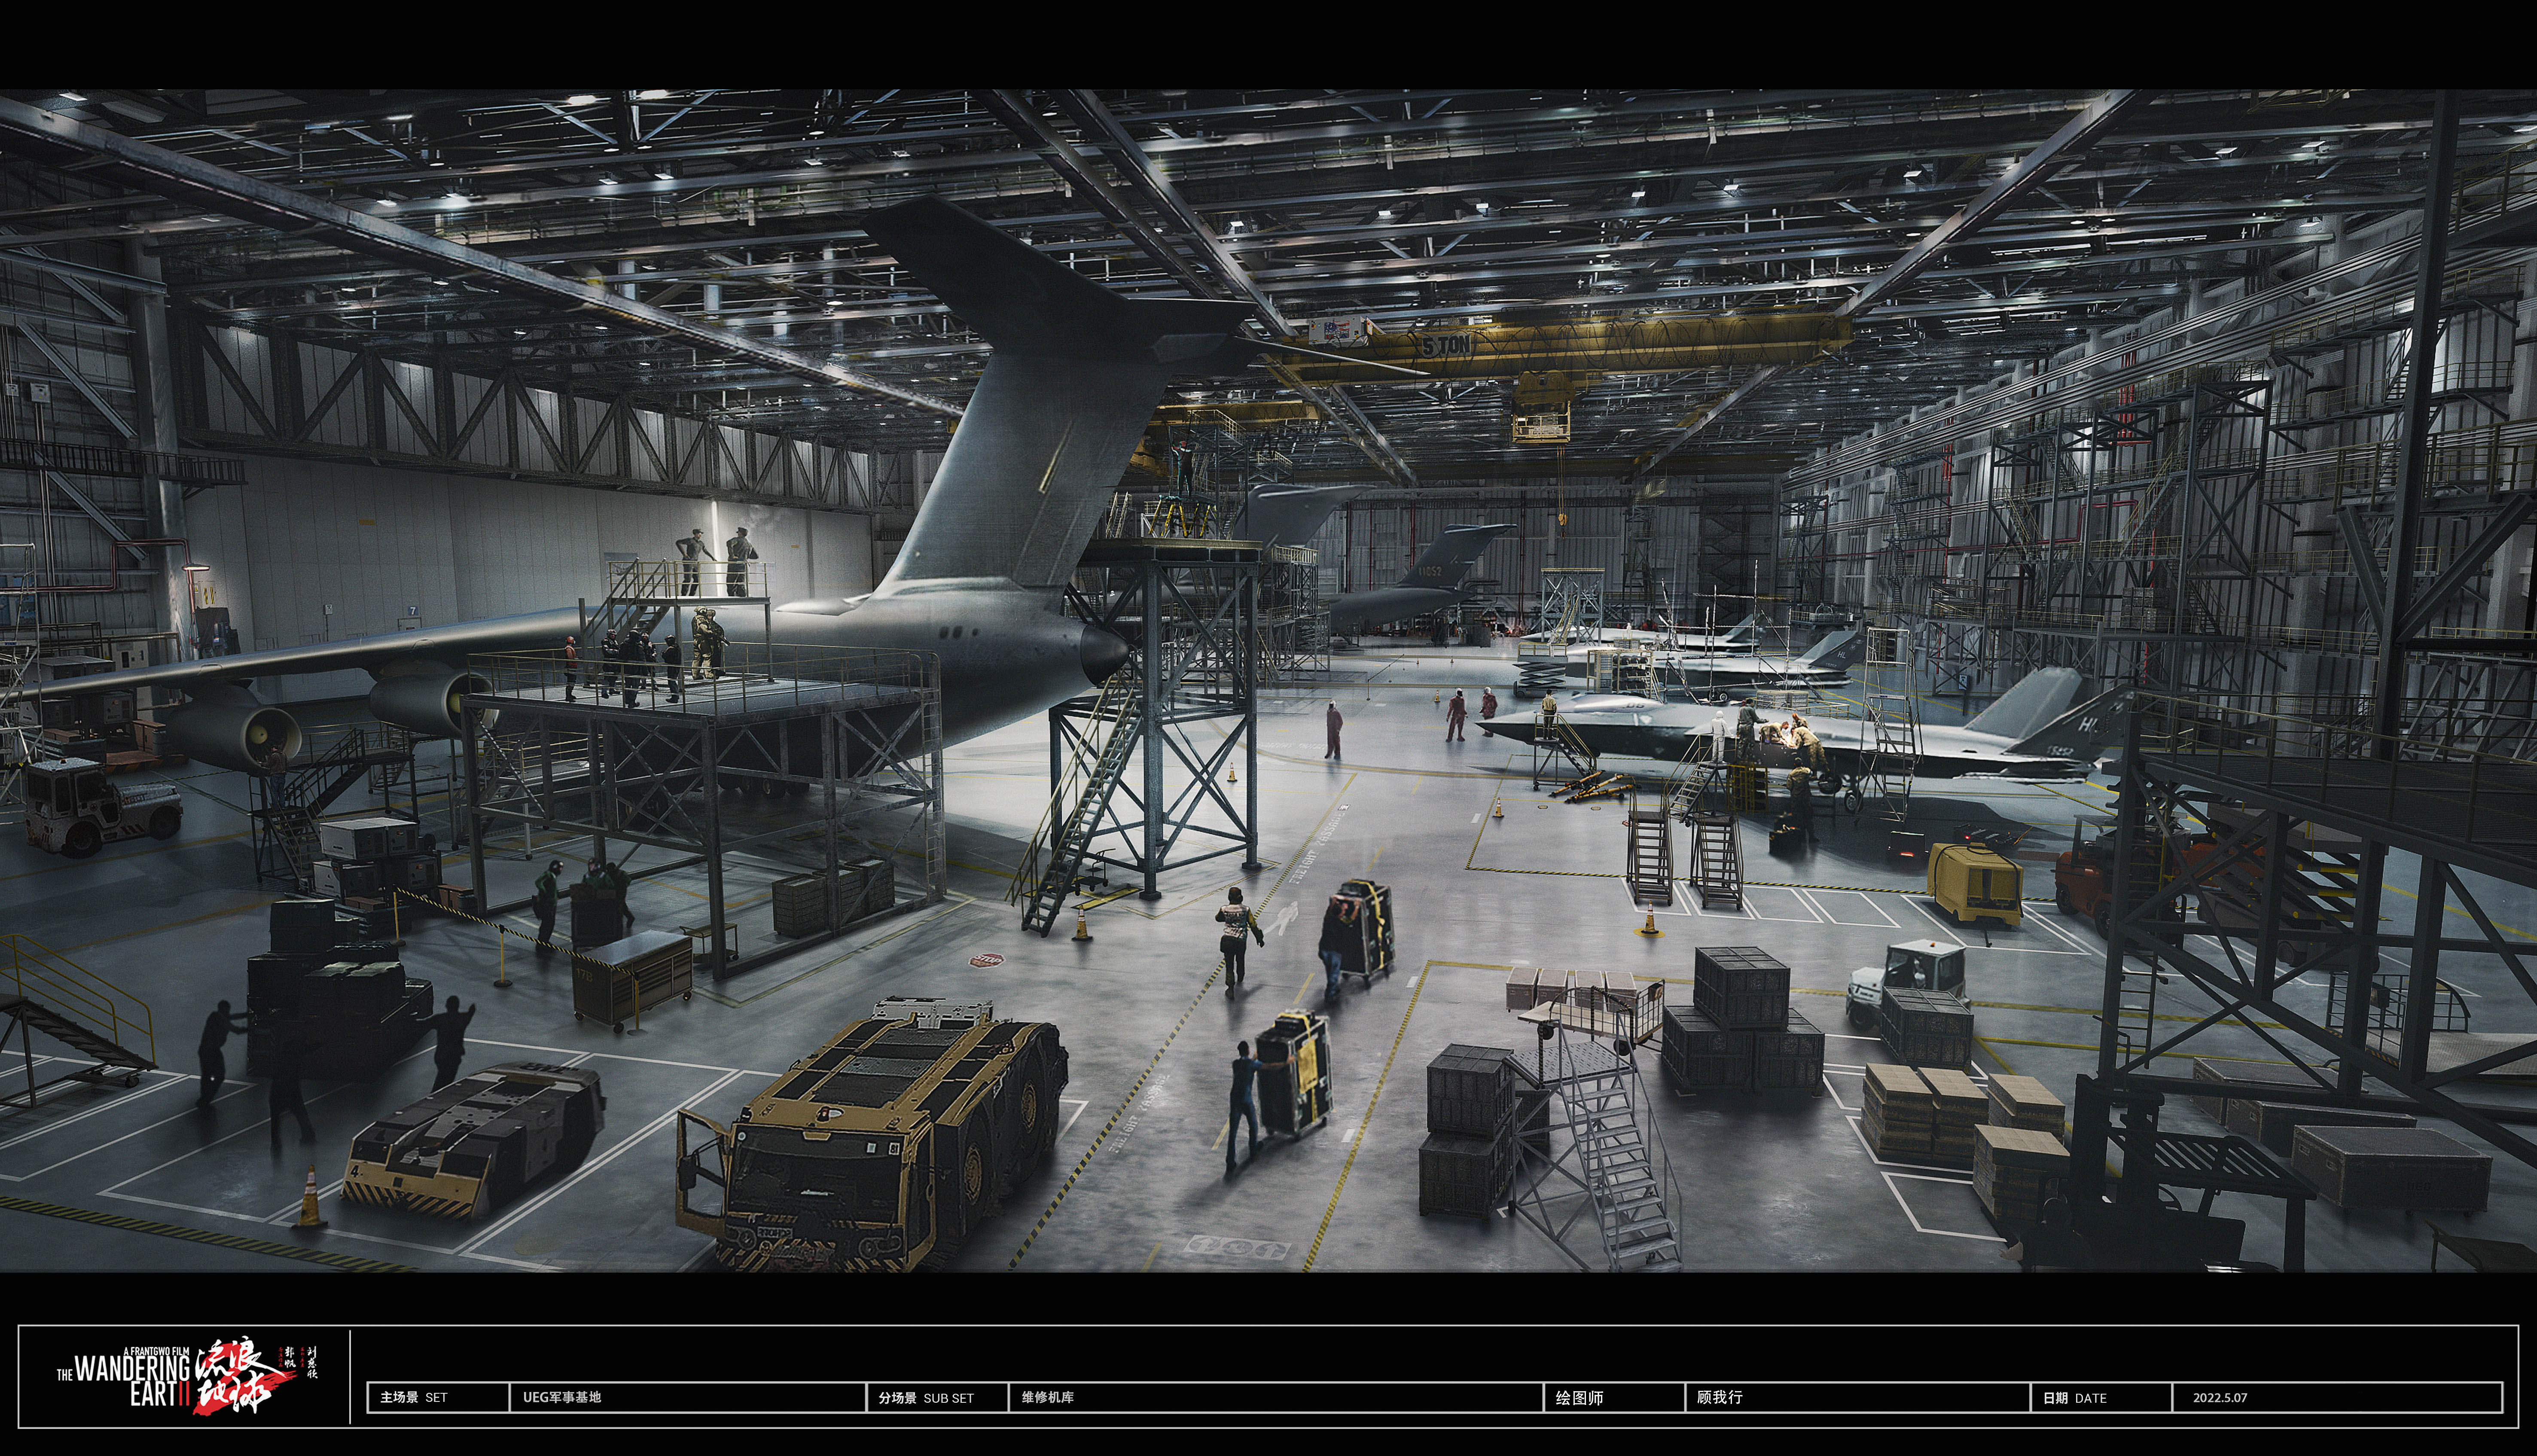
Task: Click the UEG军事基地 field
Action: click(562, 1397)
